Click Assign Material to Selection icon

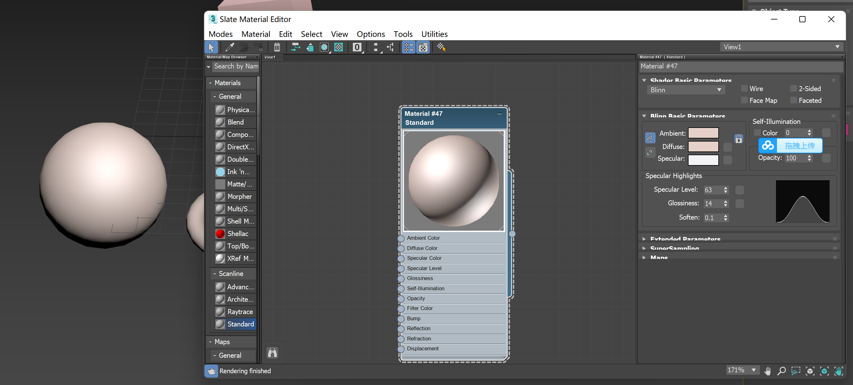pos(258,47)
